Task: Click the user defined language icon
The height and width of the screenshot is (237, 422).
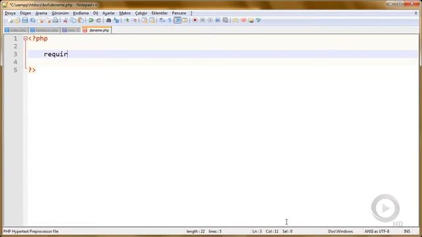Action: tap(185, 20)
